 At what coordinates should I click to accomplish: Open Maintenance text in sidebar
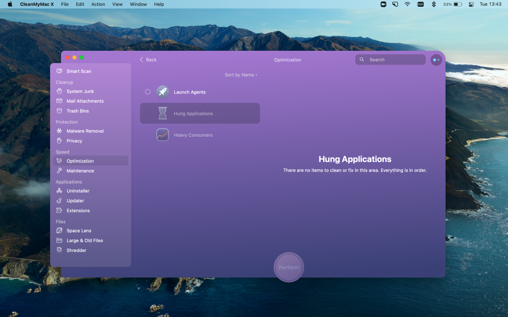[x=80, y=171]
